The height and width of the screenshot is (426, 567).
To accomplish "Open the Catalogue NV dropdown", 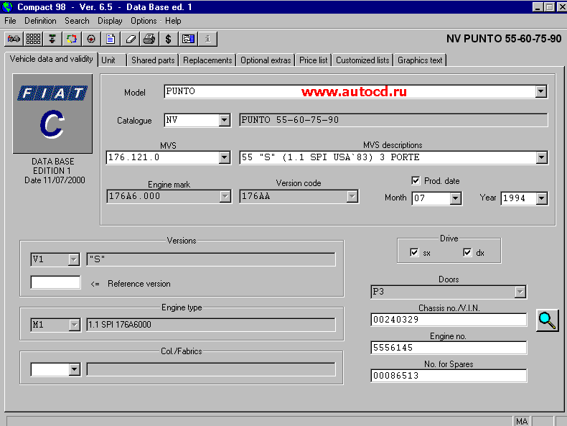I will (224, 120).
